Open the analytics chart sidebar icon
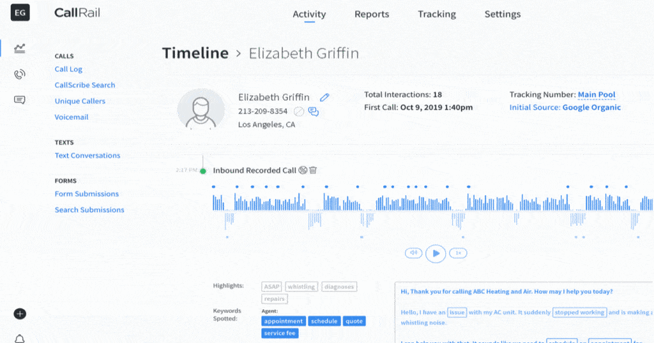 (20, 48)
